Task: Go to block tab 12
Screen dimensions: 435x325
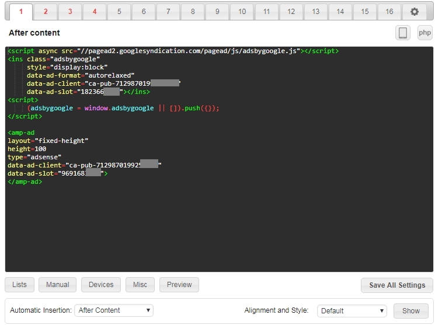Action: click(291, 12)
